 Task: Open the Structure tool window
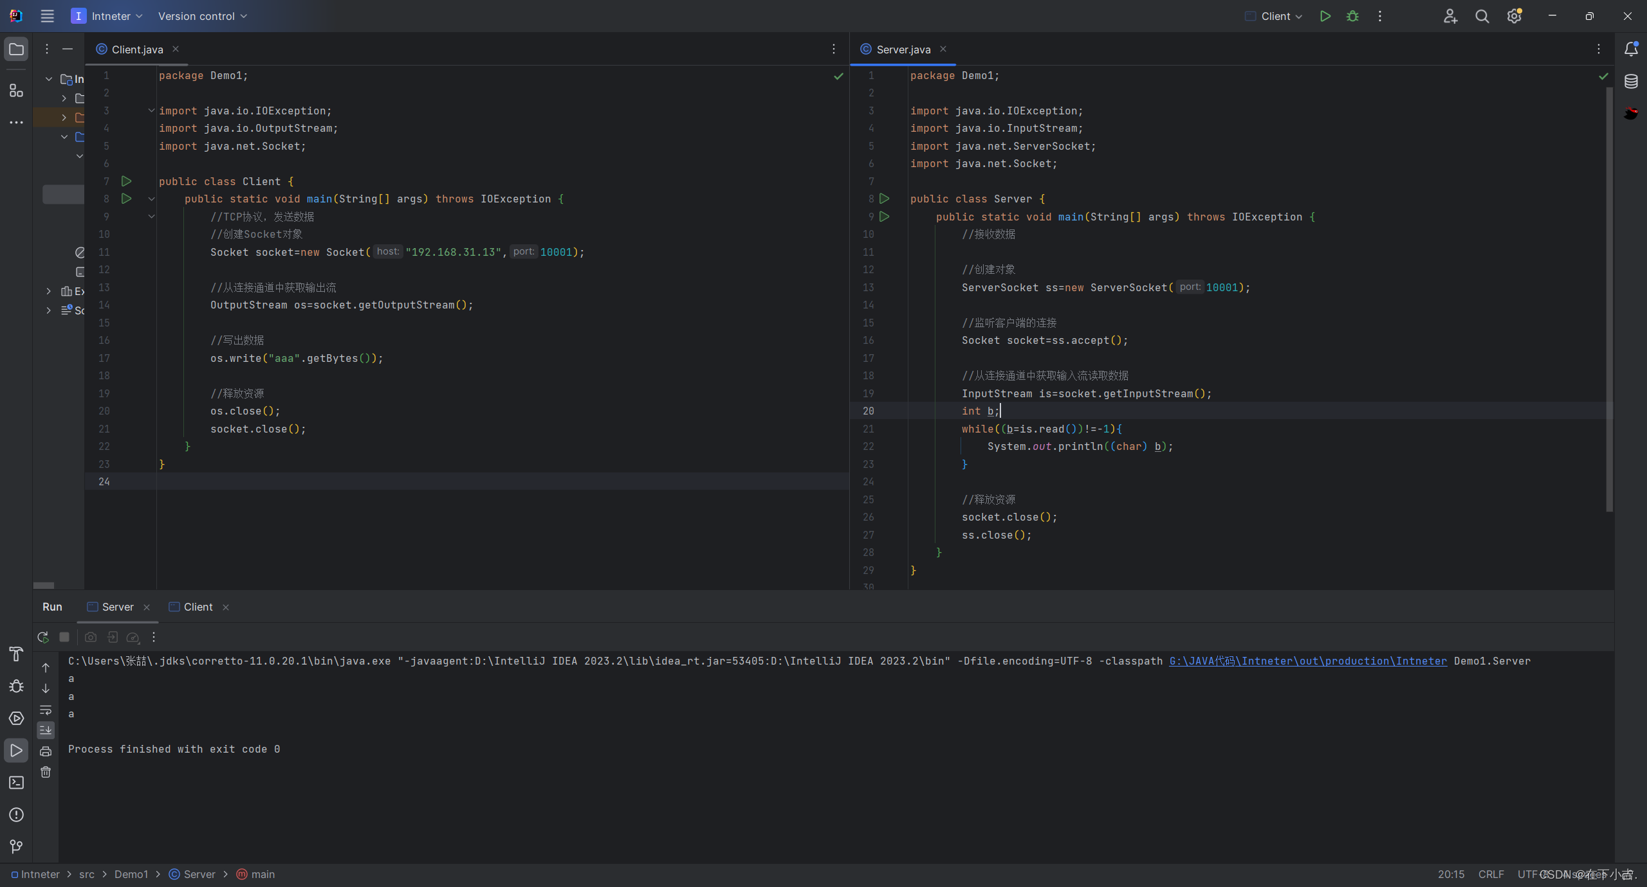pyautogui.click(x=16, y=91)
